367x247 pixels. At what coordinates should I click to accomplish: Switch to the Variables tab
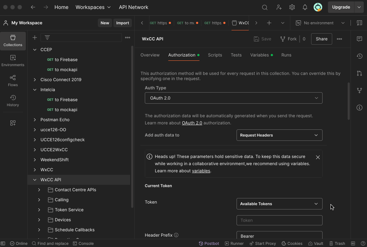pos(259,55)
